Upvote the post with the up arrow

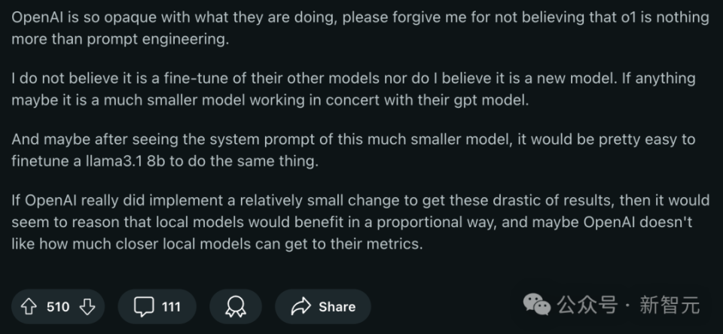(29, 306)
